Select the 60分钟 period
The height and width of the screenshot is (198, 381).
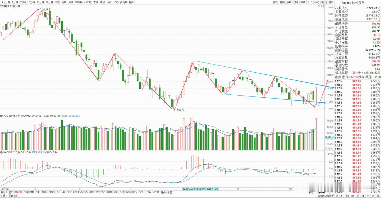pyautogui.click(x=49, y=2)
